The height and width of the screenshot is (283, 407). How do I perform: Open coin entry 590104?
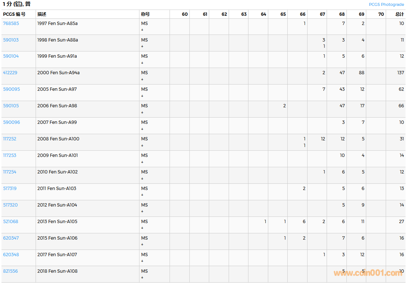[11, 56]
